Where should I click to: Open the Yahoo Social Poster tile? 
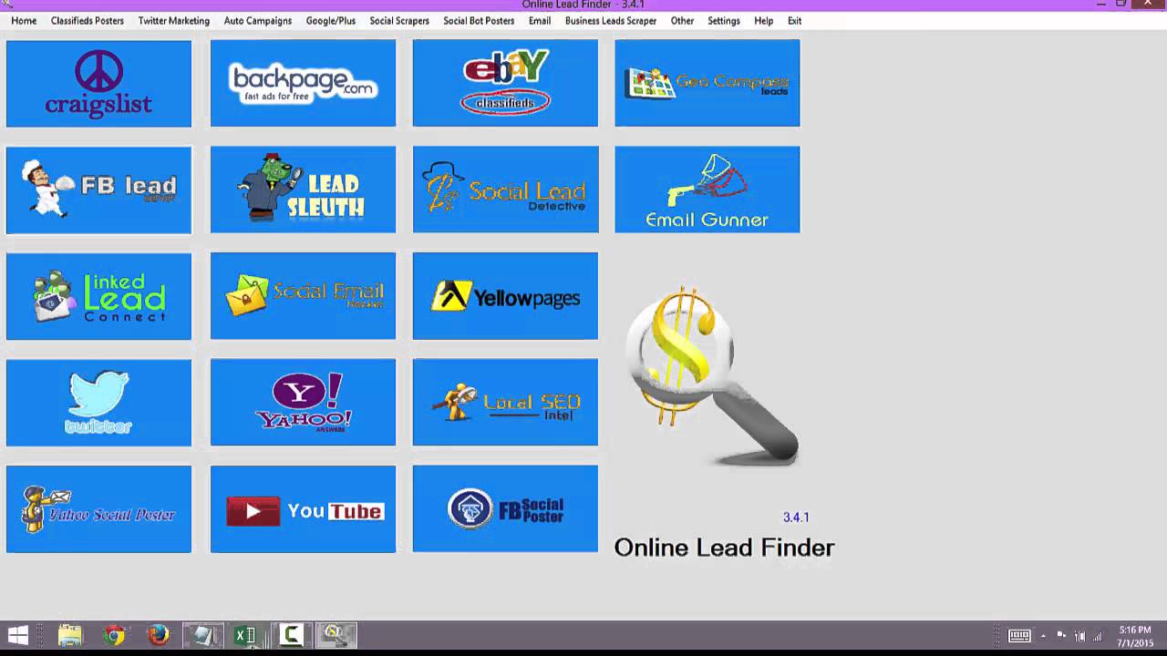(x=98, y=509)
